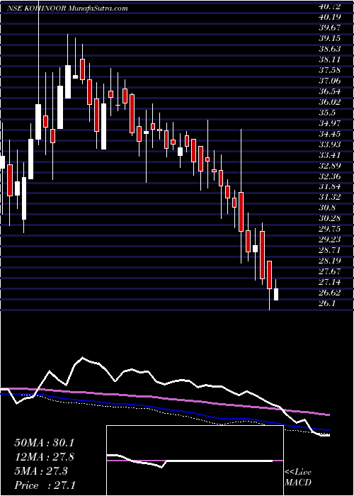Click the 5MA : 27.3 reading
Screen dimensions: 354x496
[x=41, y=470]
